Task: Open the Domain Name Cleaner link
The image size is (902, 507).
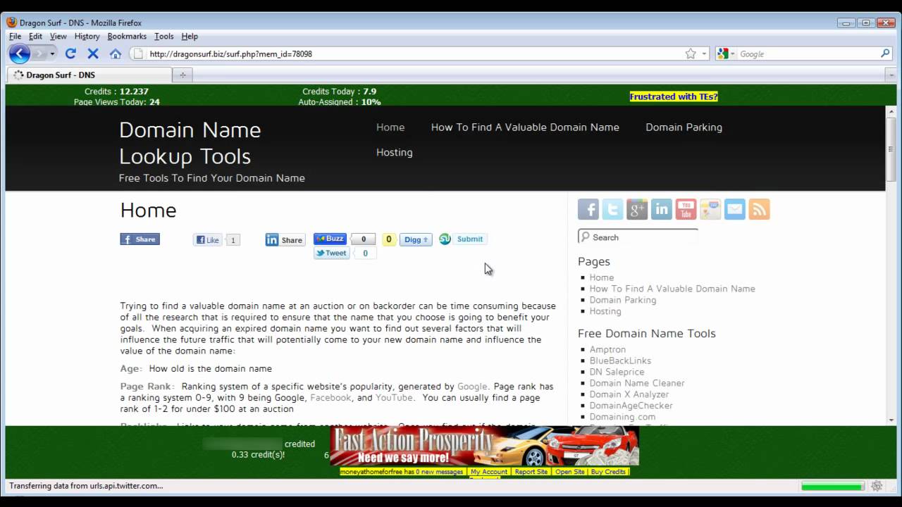Action: (x=637, y=383)
